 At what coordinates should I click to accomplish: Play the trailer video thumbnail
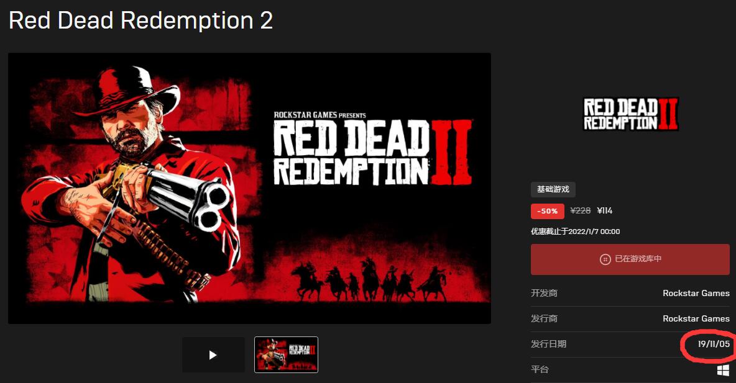[213, 355]
